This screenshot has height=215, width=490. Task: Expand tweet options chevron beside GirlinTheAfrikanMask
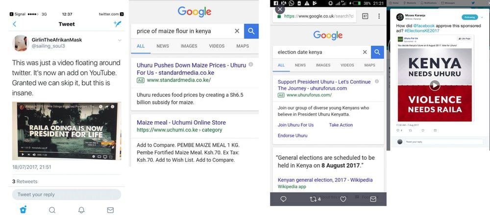[120, 40]
